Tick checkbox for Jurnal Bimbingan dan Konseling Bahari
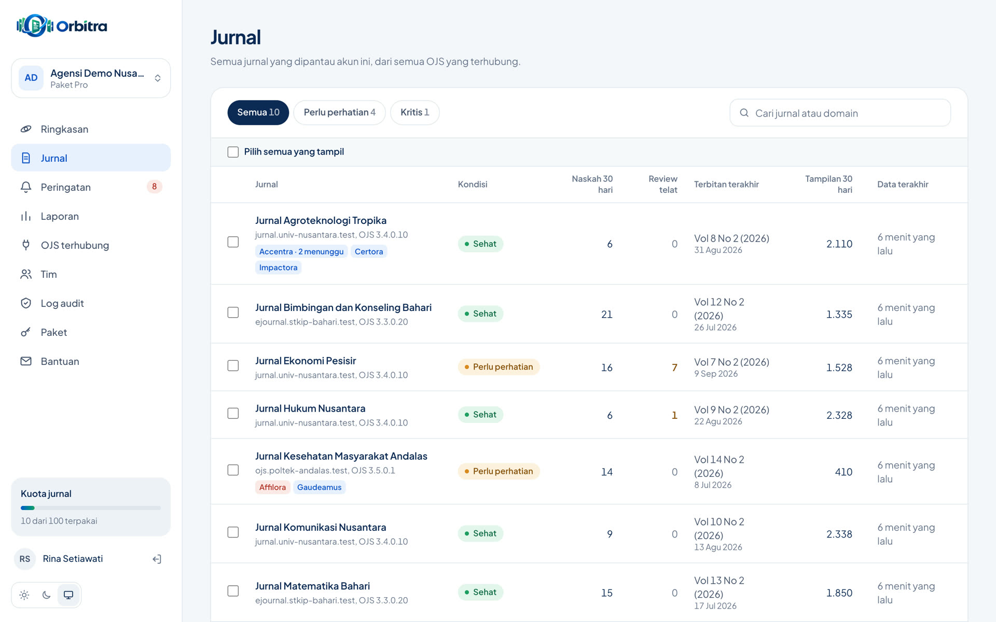996x622 pixels. (x=233, y=313)
